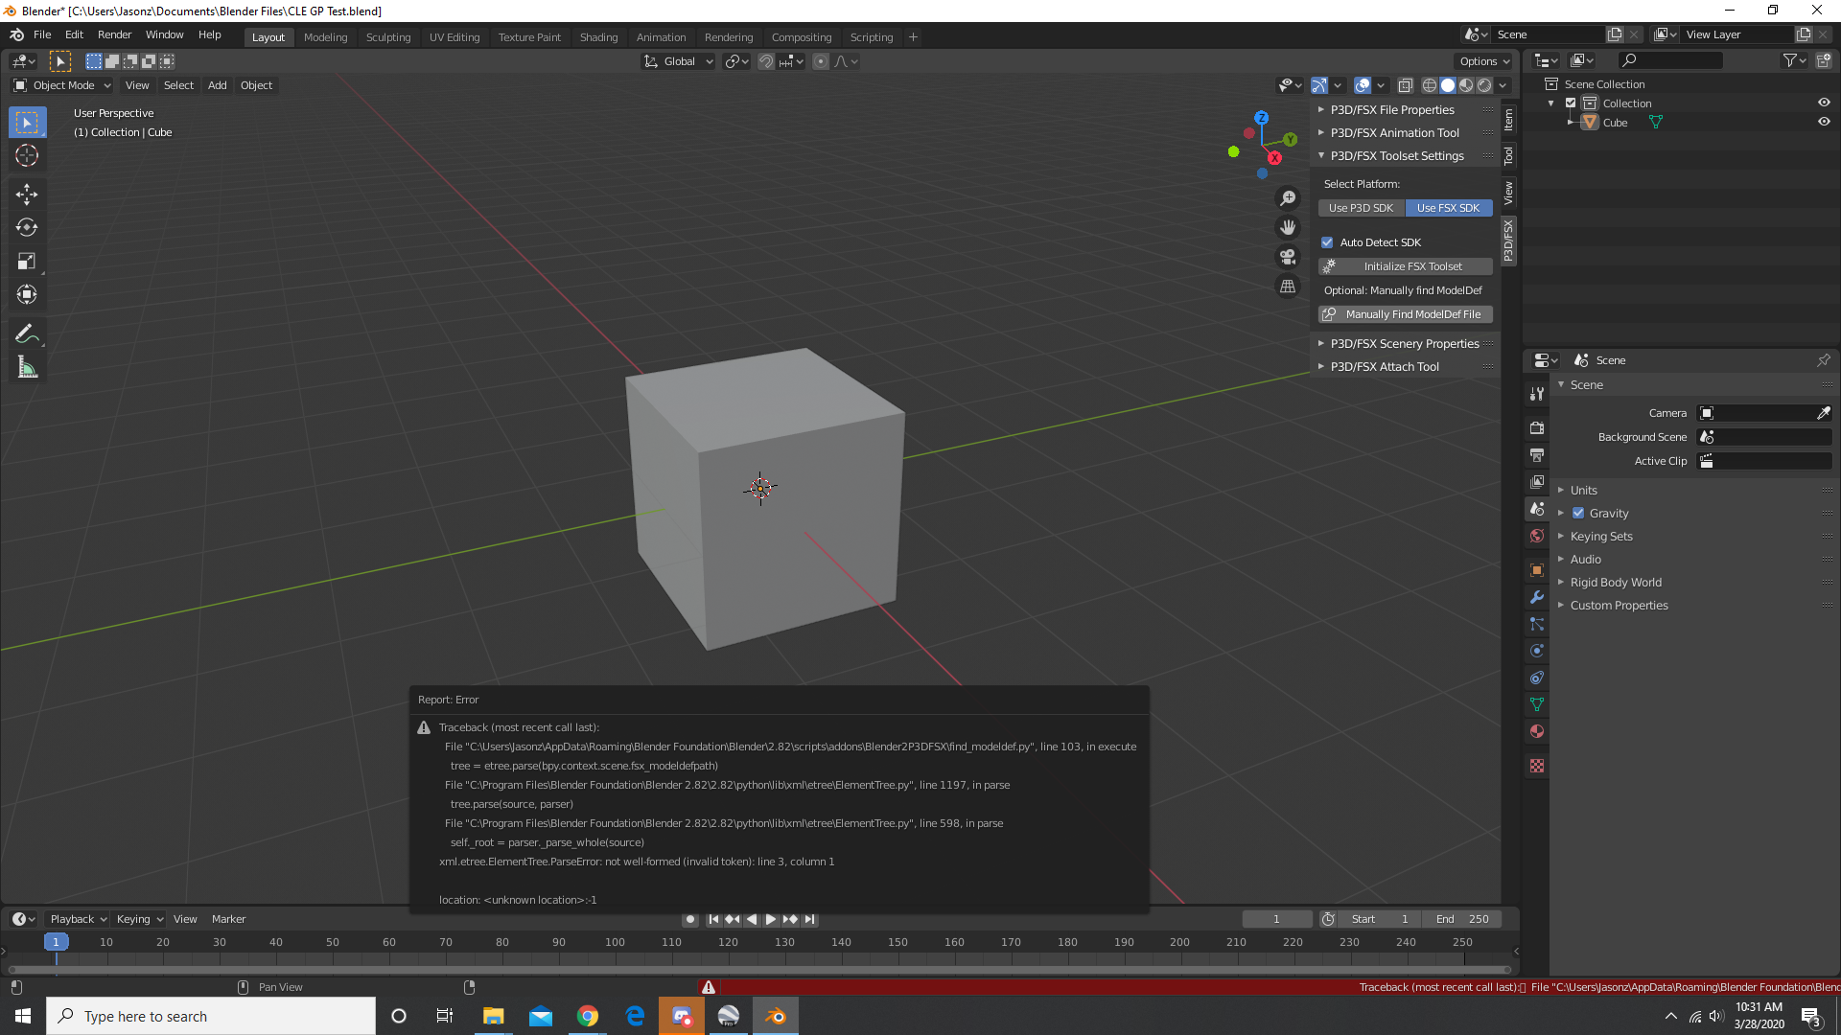The width and height of the screenshot is (1841, 1035).
Task: Click the viewport pan hand icon
Action: coord(1288,227)
